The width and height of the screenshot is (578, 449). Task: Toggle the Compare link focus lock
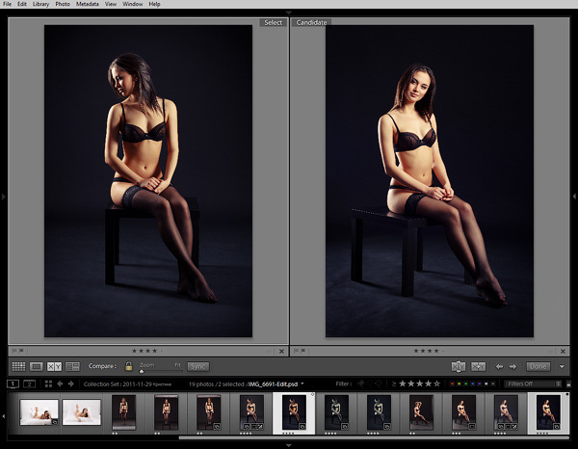pyautogui.click(x=128, y=366)
